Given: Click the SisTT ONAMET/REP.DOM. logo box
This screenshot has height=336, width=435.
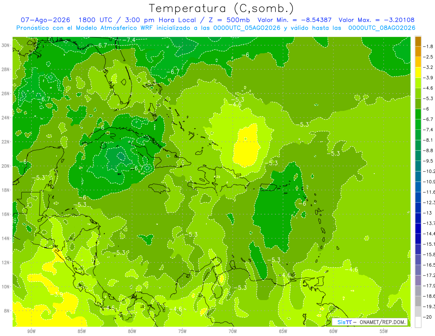Looking at the screenshot, I should coord(369,322).
